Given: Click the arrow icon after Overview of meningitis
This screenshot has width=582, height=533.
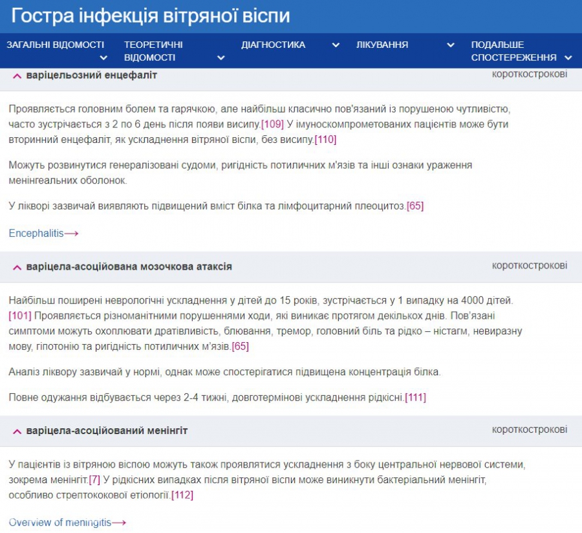Looking at the screenshot, I should pyautogui.click(x=120, y=523).
